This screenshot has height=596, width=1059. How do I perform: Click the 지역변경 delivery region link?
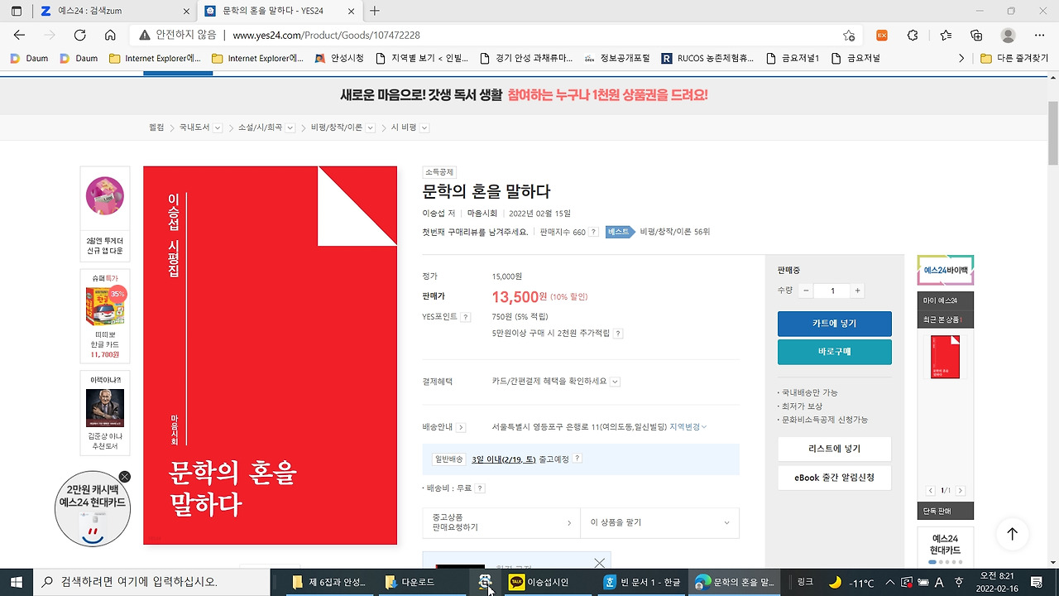pyautogui.click(x=687, y=427)
